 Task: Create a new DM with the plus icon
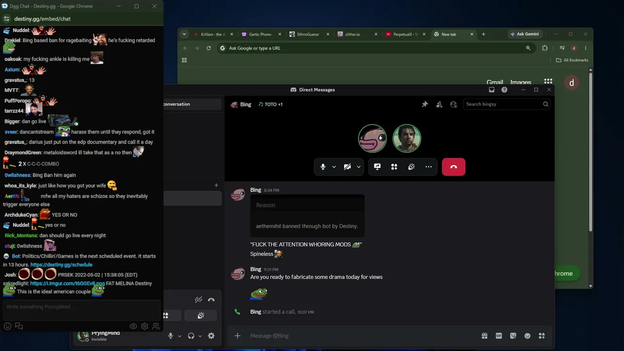click(x=216, y=185)
